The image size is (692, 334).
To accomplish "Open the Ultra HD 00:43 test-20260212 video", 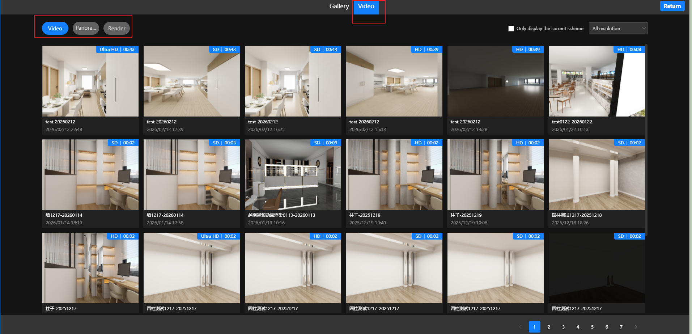I will tap(90, 81).
